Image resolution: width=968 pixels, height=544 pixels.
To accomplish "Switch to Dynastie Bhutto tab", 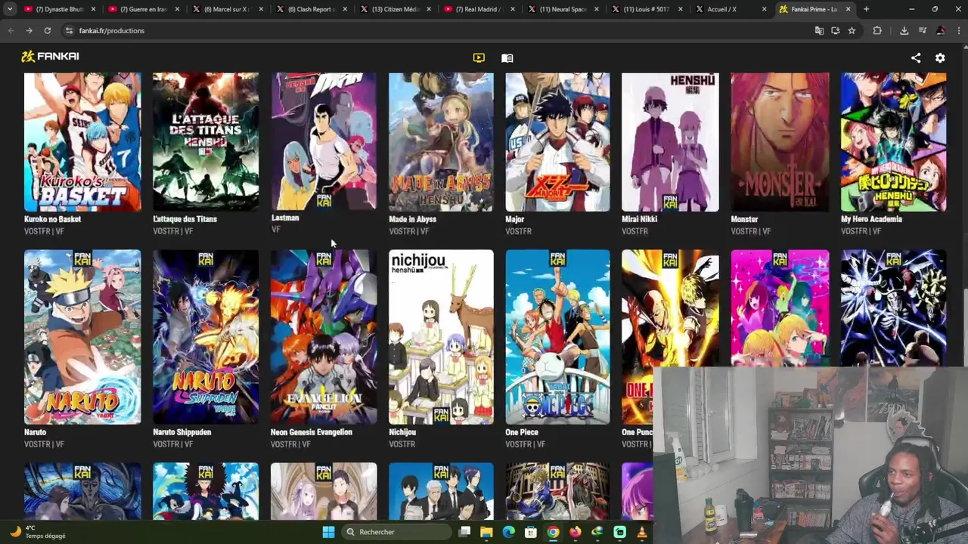I will click(58, 9).
